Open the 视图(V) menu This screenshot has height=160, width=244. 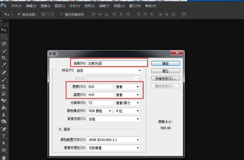click(119, 6)
